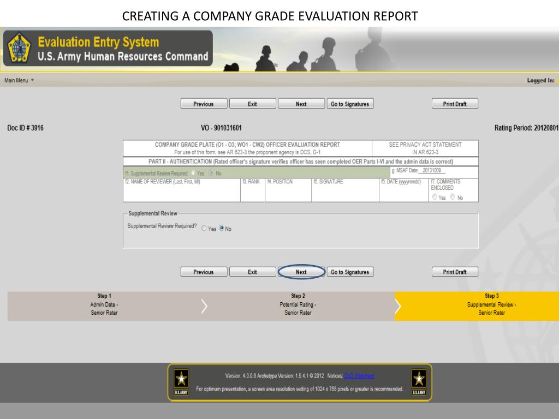The height and width of the screenshot is (419, 559).
Task: Select the greyed f1 Yes option in form
Action: [x=193, y=173]
